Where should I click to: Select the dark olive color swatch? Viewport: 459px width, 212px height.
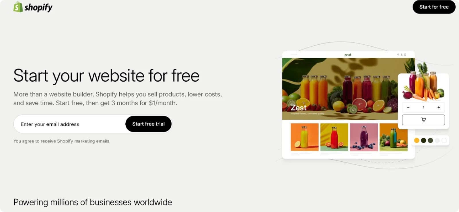(423, 140)
